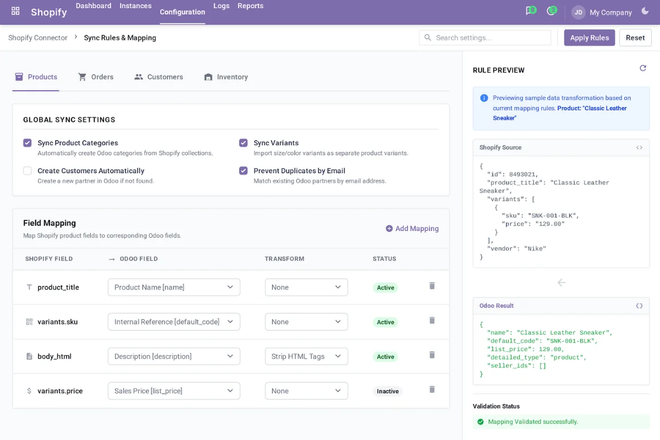Click the breadcrumb chevron separator
Viewport: 660px width, 440px height.
pyautogui.click(x=76, y=37)
